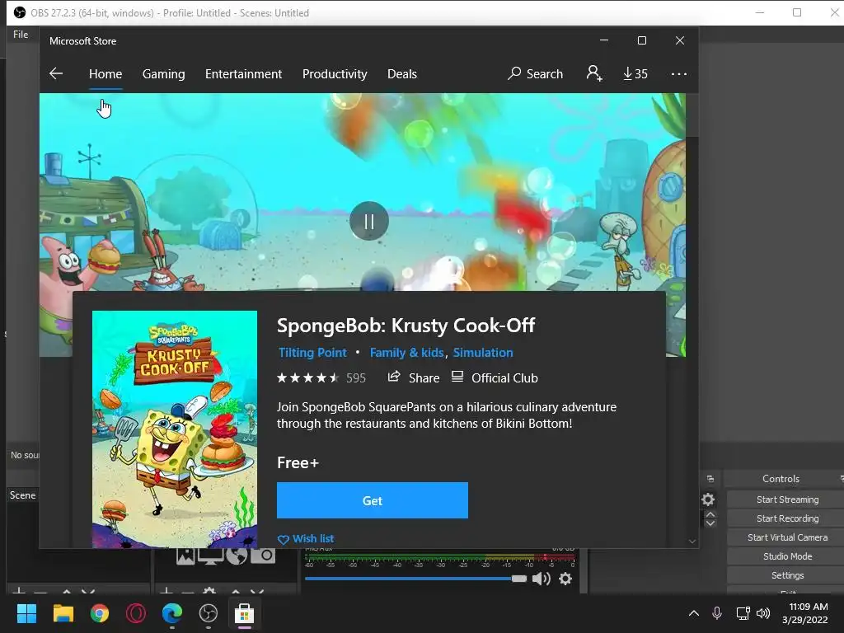Click the browser globe source icon in OBS
Screen dimensions: 844x633
237,556
